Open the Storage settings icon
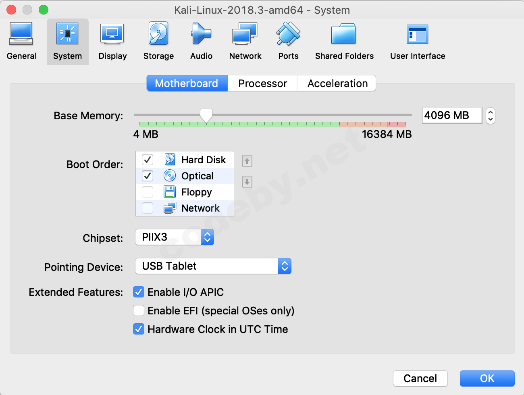 pos(158,34)
